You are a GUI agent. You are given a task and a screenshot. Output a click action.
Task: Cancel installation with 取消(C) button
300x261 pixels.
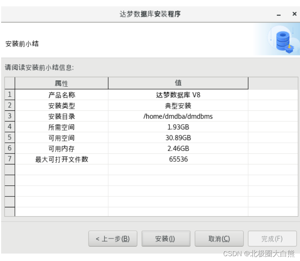(x=219, y=238)
